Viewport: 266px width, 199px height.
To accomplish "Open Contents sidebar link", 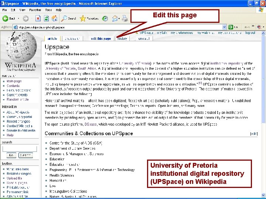I will pos(13,85).
